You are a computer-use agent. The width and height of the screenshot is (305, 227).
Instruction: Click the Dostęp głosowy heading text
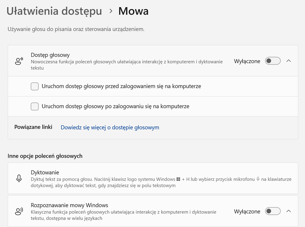[50, 55]
